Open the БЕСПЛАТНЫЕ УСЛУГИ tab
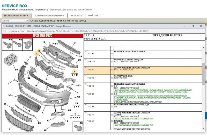The image size is (207, 135). (16, 16)
